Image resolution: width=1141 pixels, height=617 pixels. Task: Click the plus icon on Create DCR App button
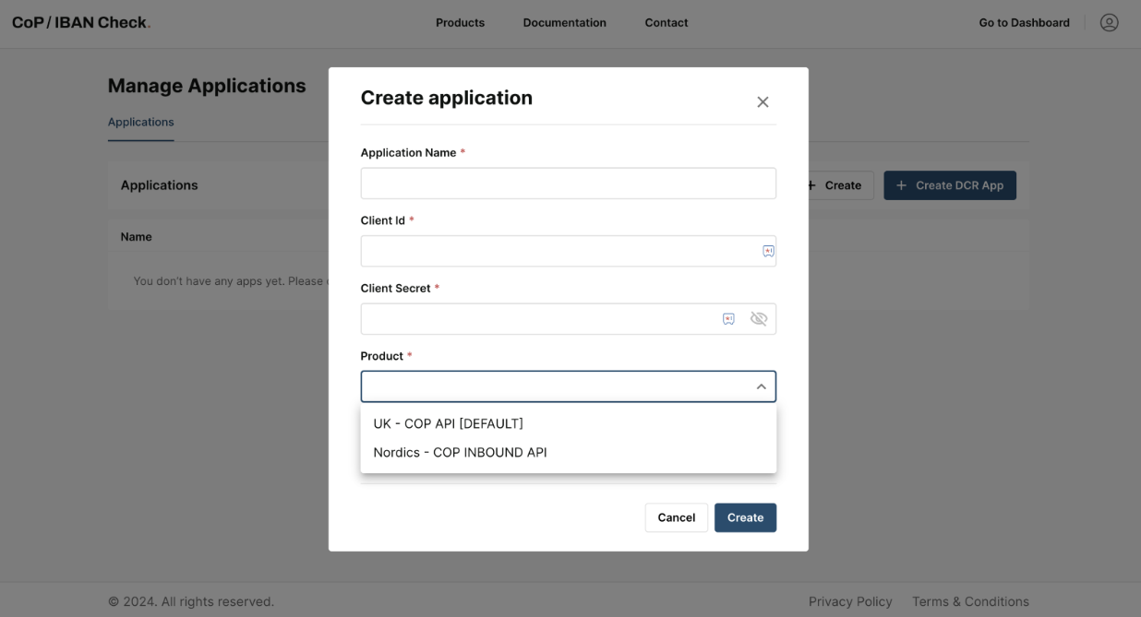(x=900, y=185)
